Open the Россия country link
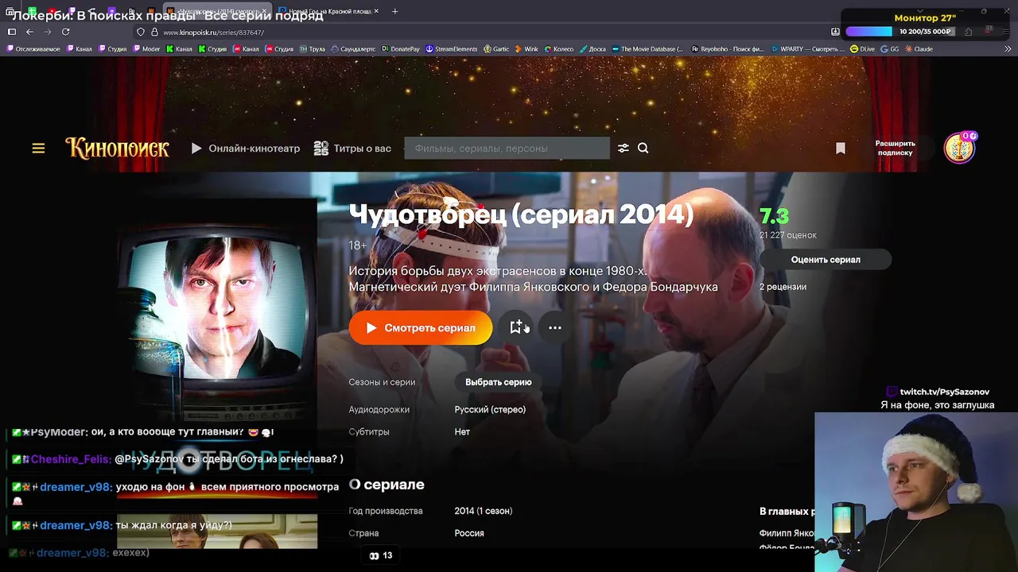The image size is (1018, 572). pos(469,533)
